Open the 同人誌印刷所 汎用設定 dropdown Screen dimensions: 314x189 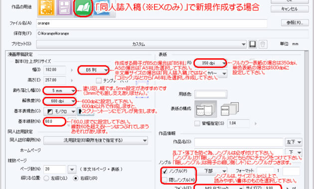[96, 140]
